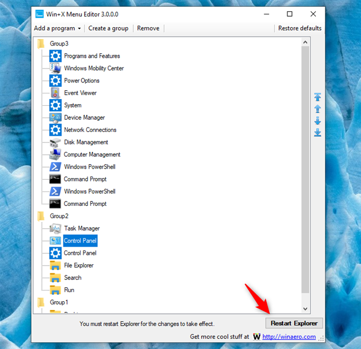Image resolution: width=361 pixels, height=349 pixels.
Task: Click the scrollbar down arrow
Action: [305, 309]
